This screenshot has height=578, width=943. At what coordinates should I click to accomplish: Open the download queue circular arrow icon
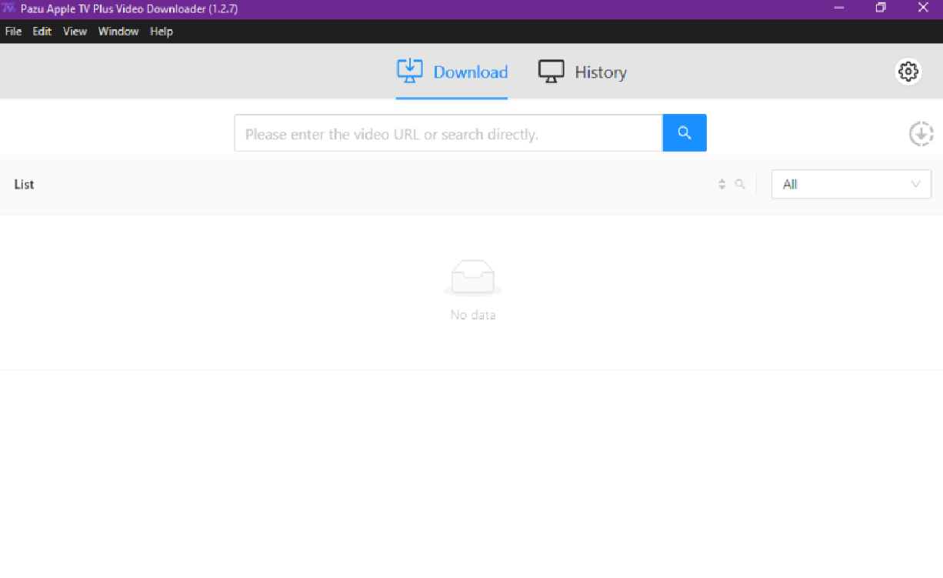click(921, 134)
